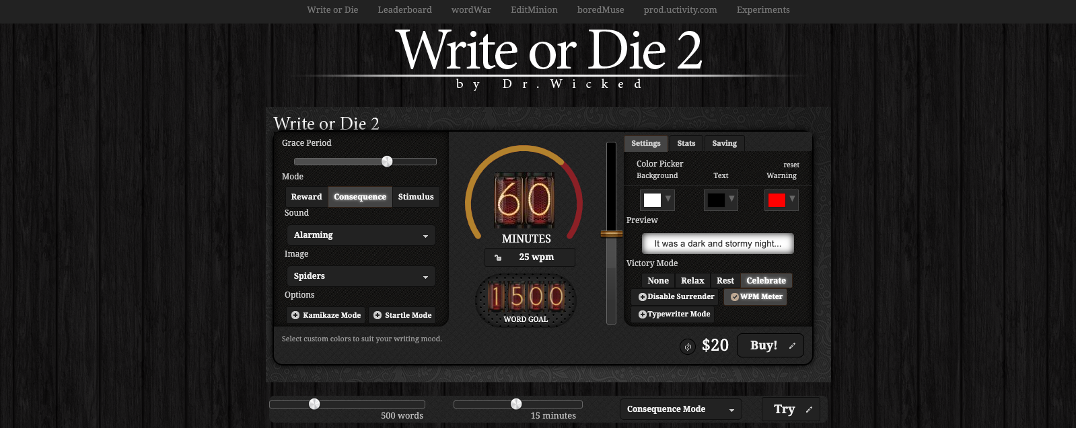Open the Warning color picker
The height and width of the screenshot is (428, 1076).
[x=781, y=200]
